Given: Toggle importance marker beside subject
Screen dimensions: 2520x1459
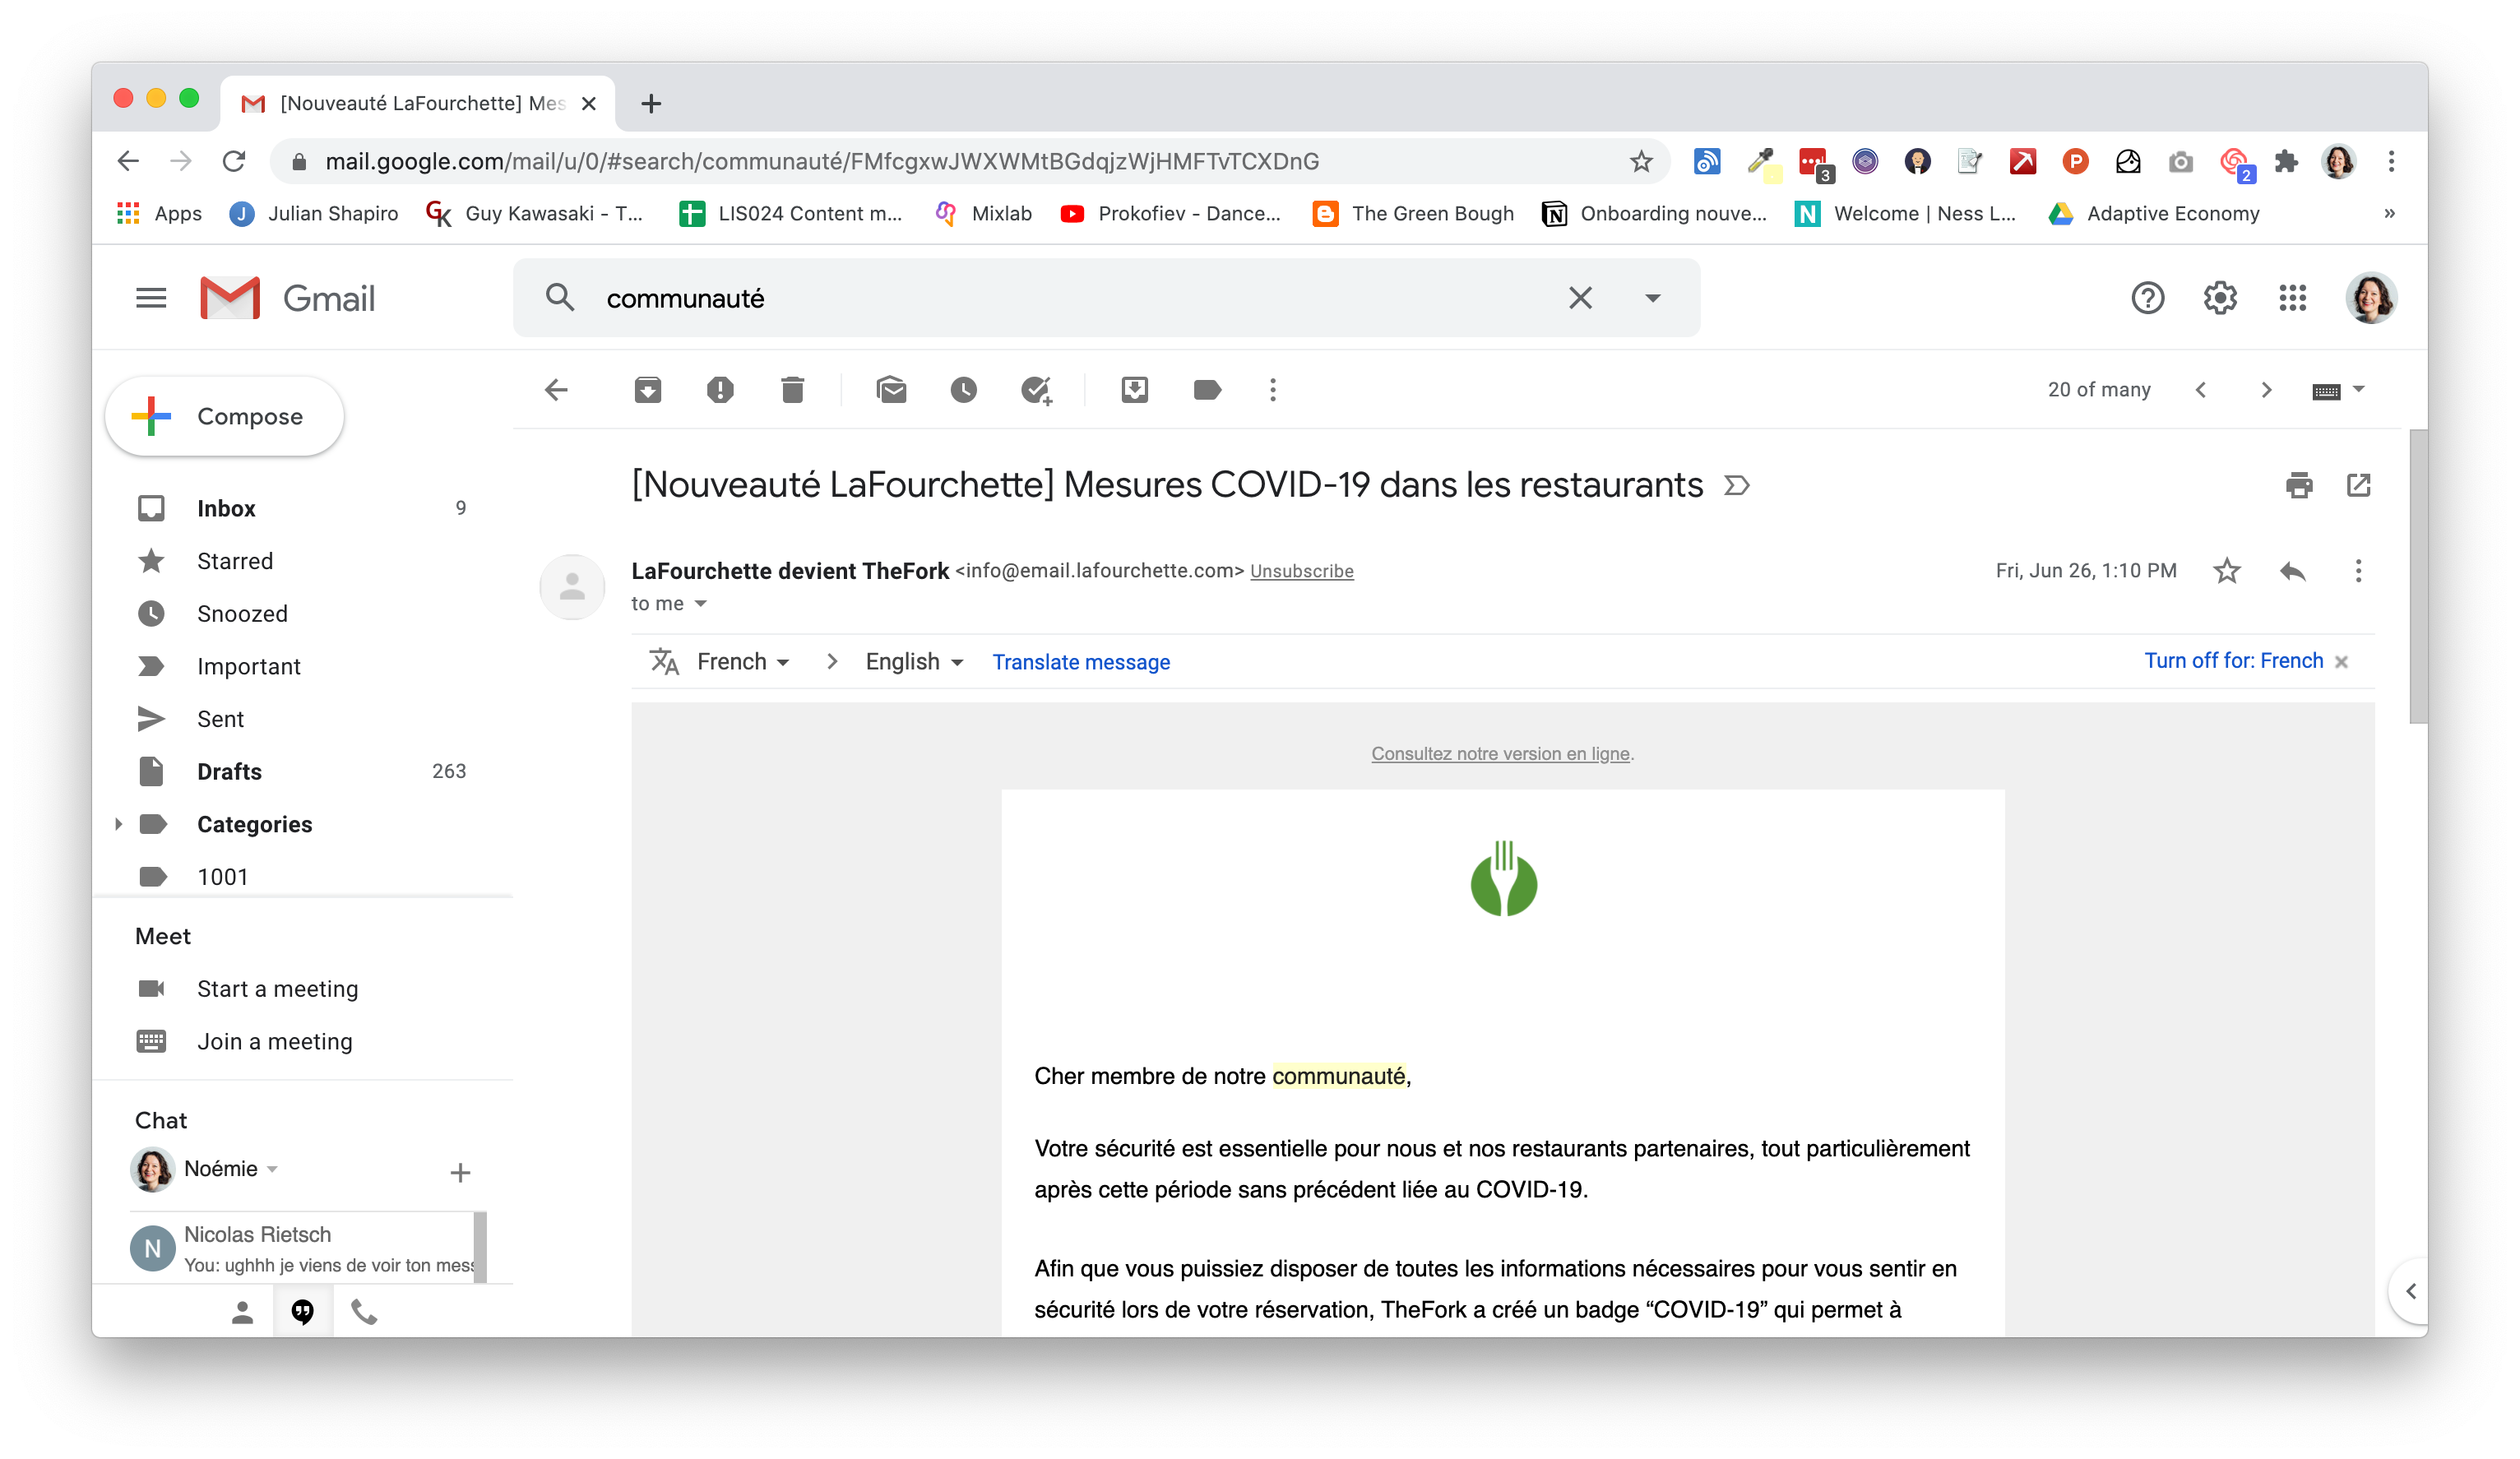Looking at the screenshot, I should pos(1737,486).
